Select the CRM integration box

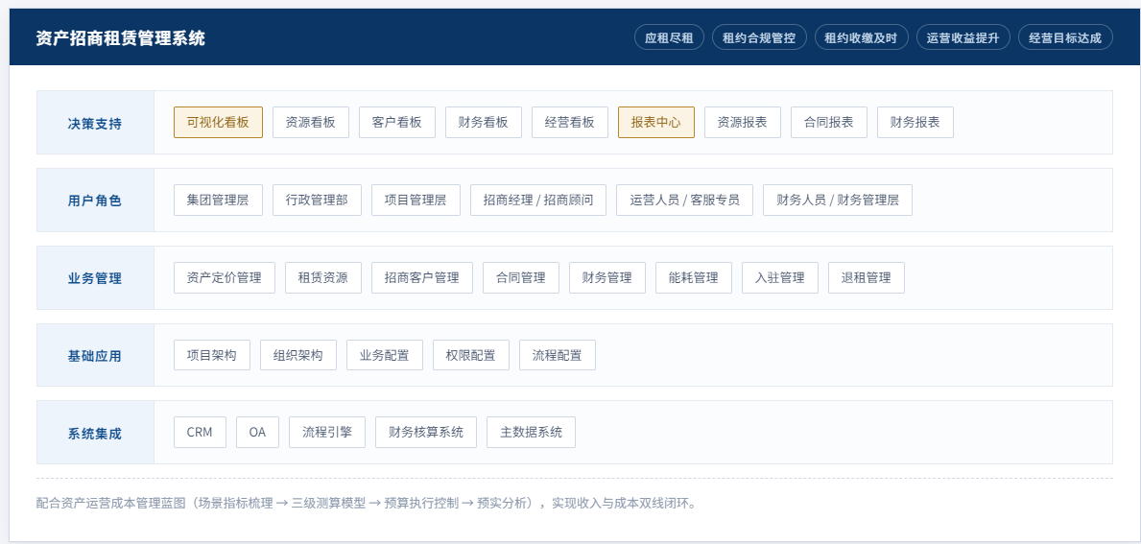coord(201,432)
